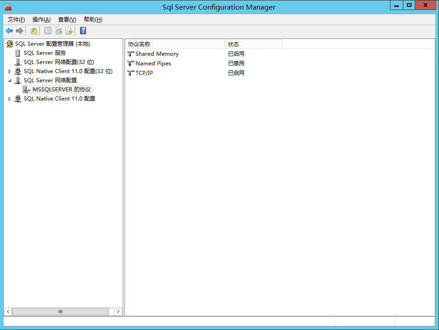The image size is (439, 330).
Task: Click the tree pane horizontal scrollbar thumb
Action: pyautogui.click(x=60, y=312)
